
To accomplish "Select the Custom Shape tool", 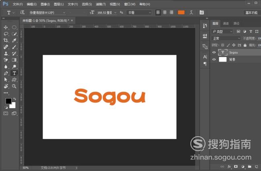I will coord(14,80).
